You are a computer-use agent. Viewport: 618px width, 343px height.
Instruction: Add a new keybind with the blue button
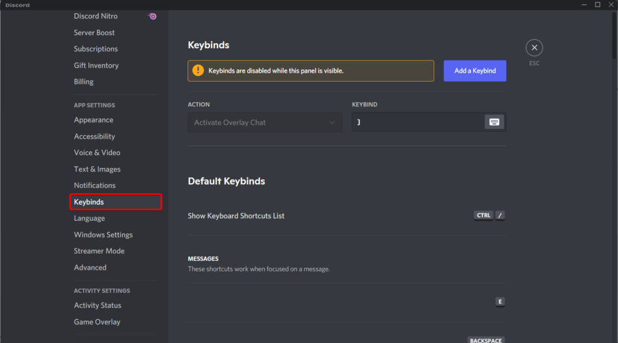[x=474, y=71]
